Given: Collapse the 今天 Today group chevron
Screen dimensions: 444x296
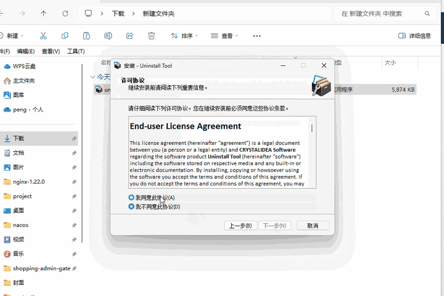Looking at the screenshot, I should 92,76.
